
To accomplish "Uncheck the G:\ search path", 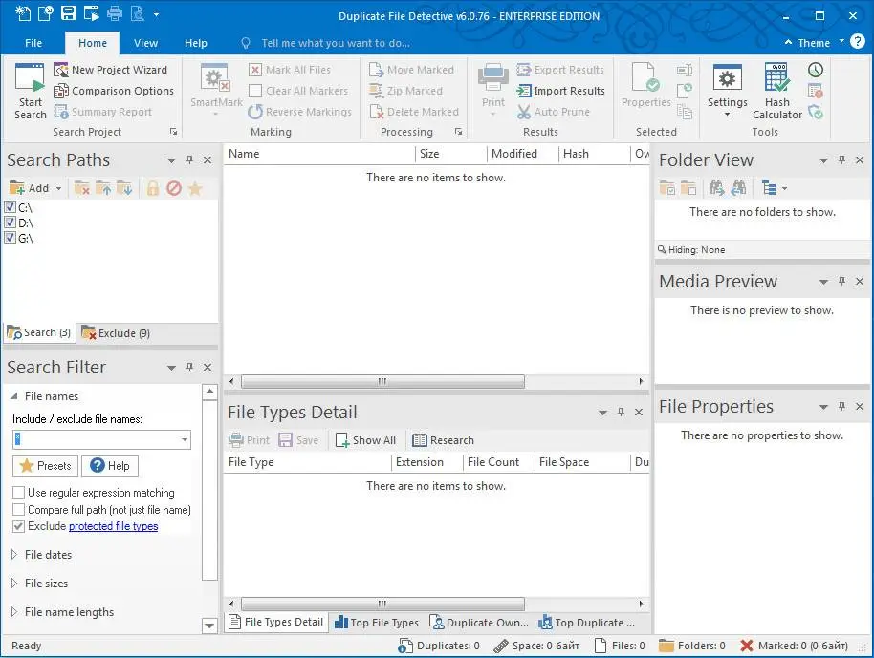I will (10, 238).
